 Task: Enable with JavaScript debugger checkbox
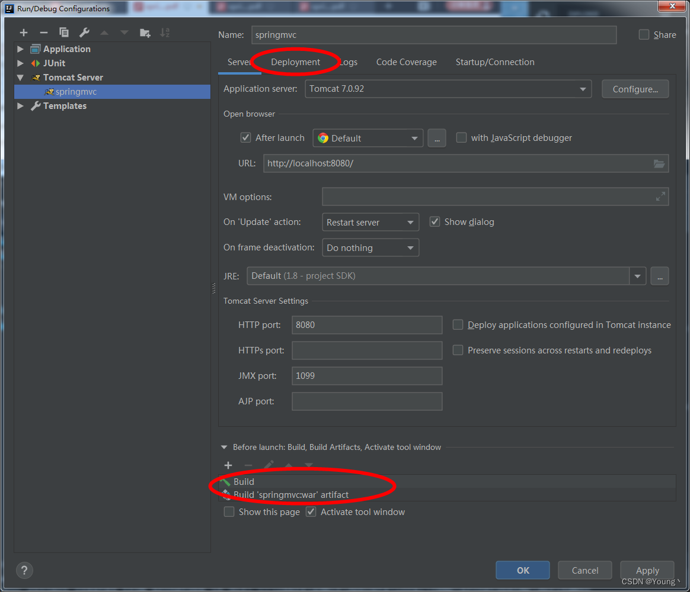coord(461,138)
